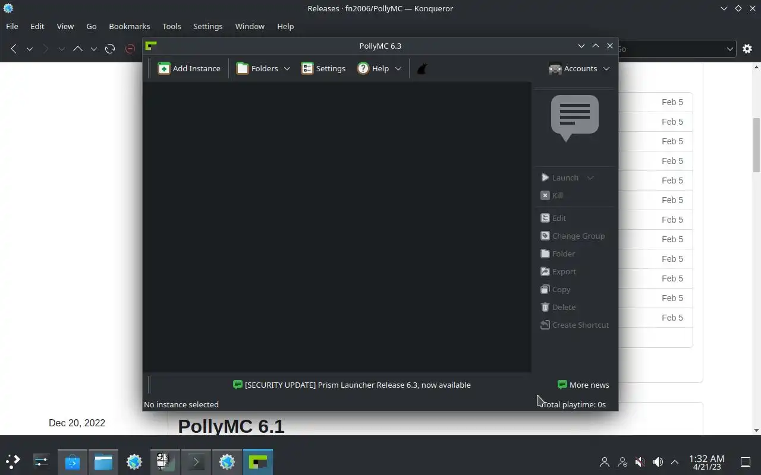Open Konqueror Bookmarks menu

[130, 26]
